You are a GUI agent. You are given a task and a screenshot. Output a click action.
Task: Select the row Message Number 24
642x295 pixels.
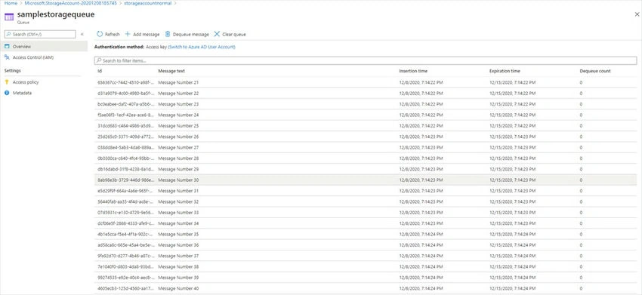[366, 115]
